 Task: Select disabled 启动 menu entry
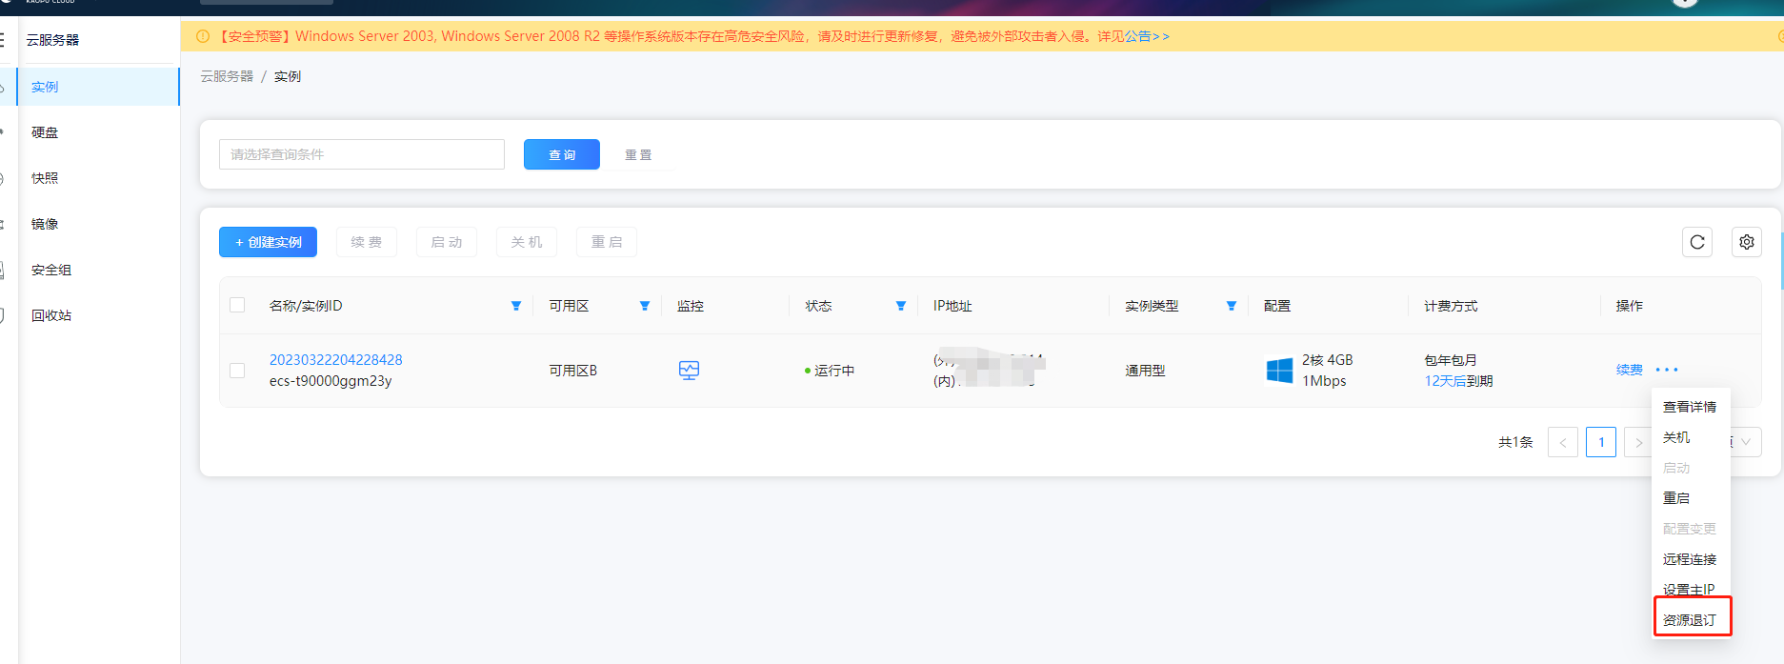(x=1676, y=468)
